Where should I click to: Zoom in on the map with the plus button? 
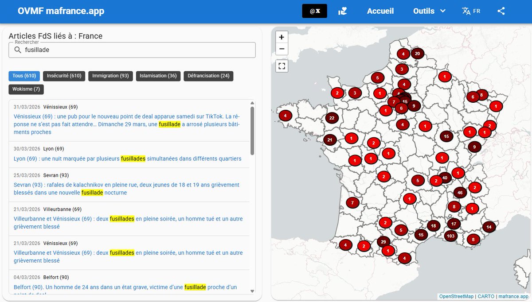(282, 36)
